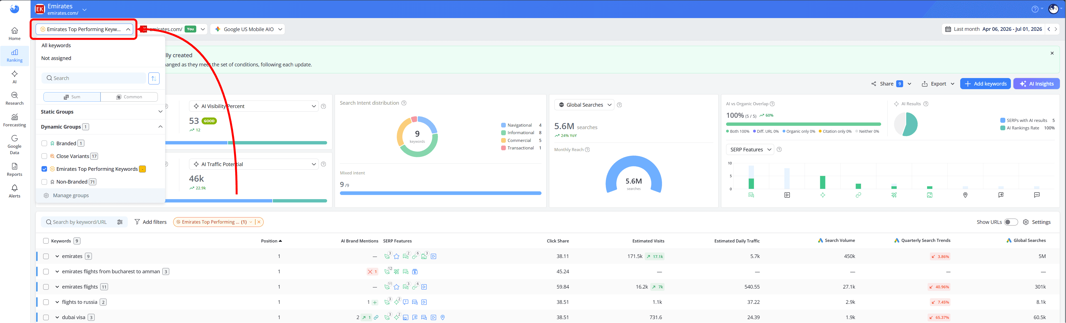The width and height of the screenshot is (1066, 323).
Task: Open the help question mark menu
Action: click(1035, 9)
